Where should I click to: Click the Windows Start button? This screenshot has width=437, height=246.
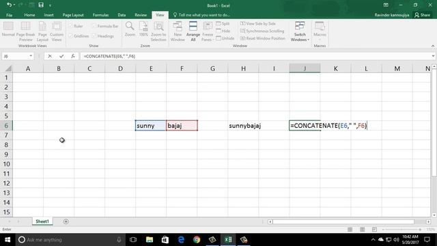(8, 240)
